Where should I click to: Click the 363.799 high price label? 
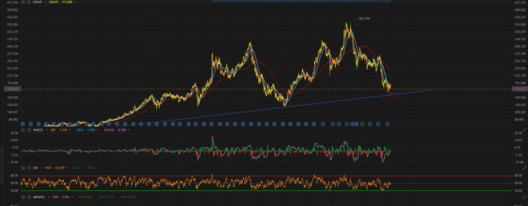[x=364, y=19]
